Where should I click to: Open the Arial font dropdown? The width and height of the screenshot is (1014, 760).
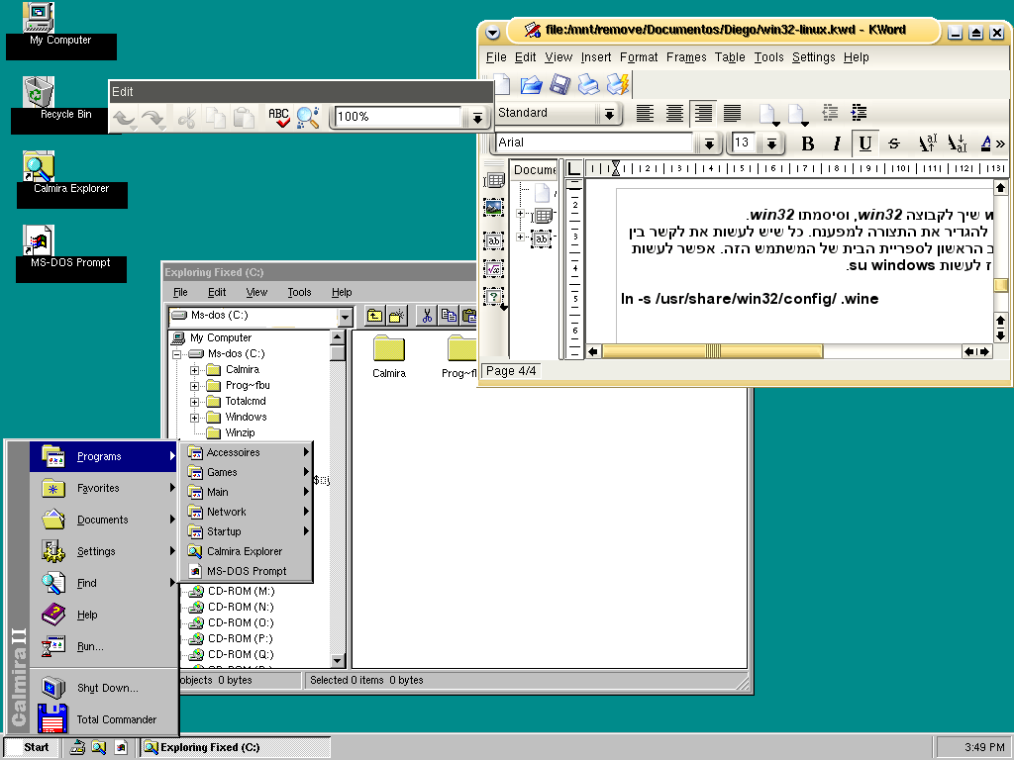pos(709,143)
